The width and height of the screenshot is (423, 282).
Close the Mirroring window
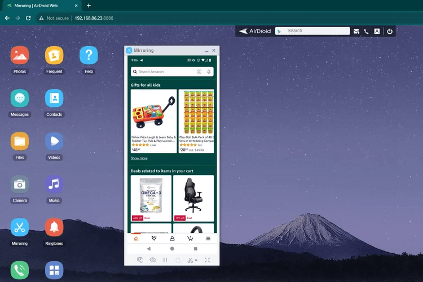tap(214, 50)
